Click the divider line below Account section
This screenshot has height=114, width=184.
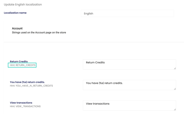pos(94,42)
